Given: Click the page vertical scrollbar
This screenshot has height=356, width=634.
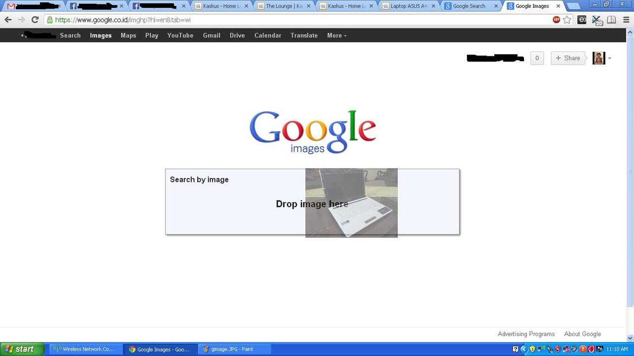Looking at the screenshot, I should pos(630,171).
